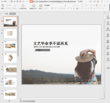The image size is (110, 103).
Task: Toggle Center text alignment
Action: (x=85, y=9)
